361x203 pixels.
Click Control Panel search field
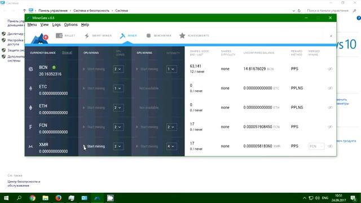[x=328, y=11]
